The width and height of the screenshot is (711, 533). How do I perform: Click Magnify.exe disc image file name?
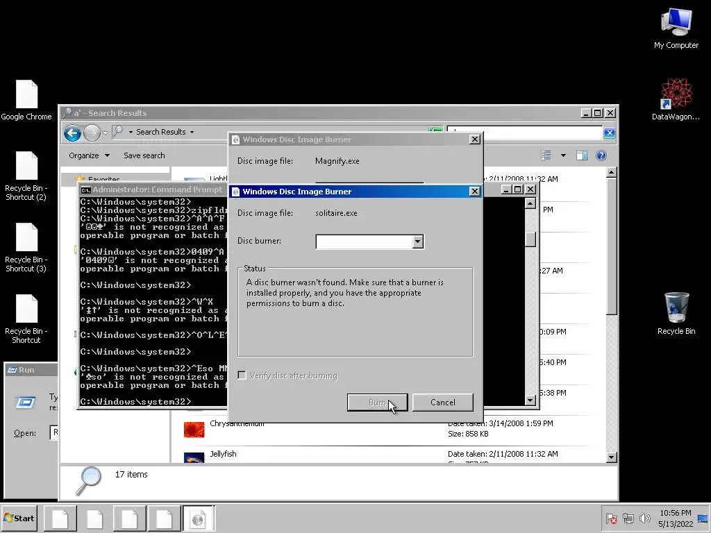tap(337, 161)
